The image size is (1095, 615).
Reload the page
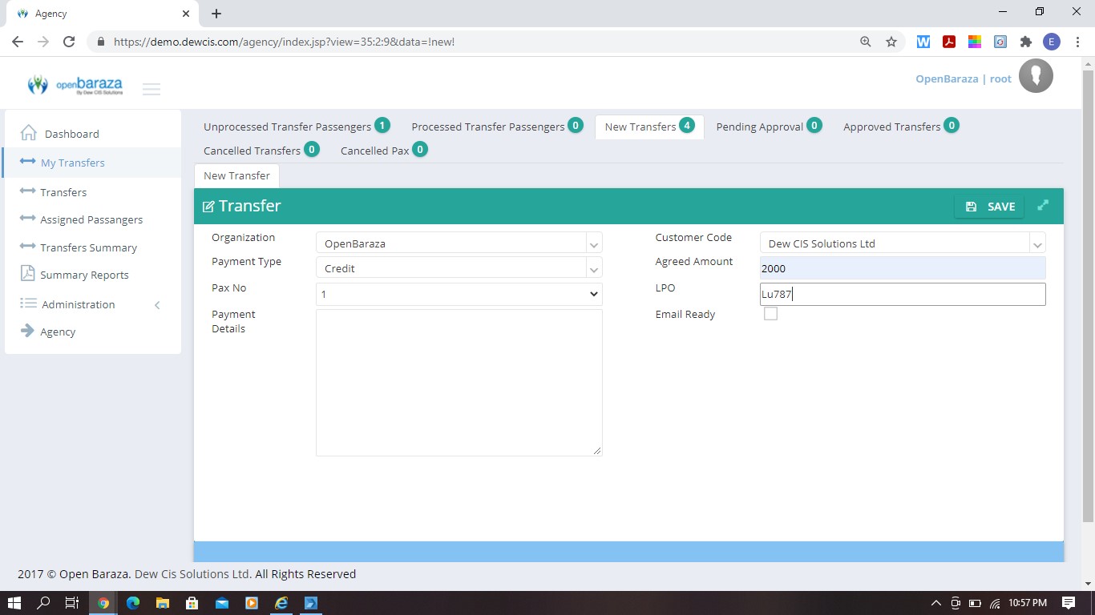point(69,42)
